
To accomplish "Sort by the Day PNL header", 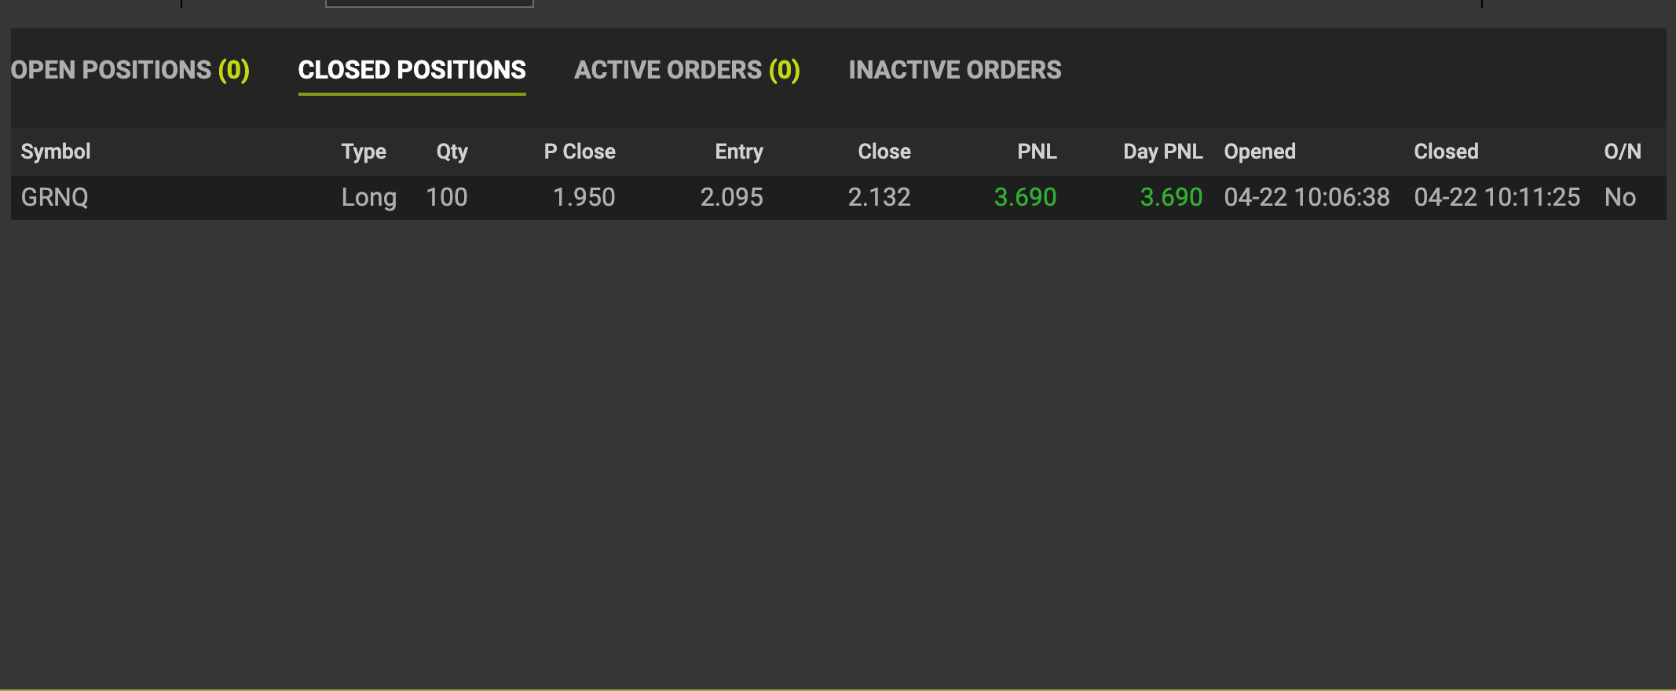I will click(1162, 152).
